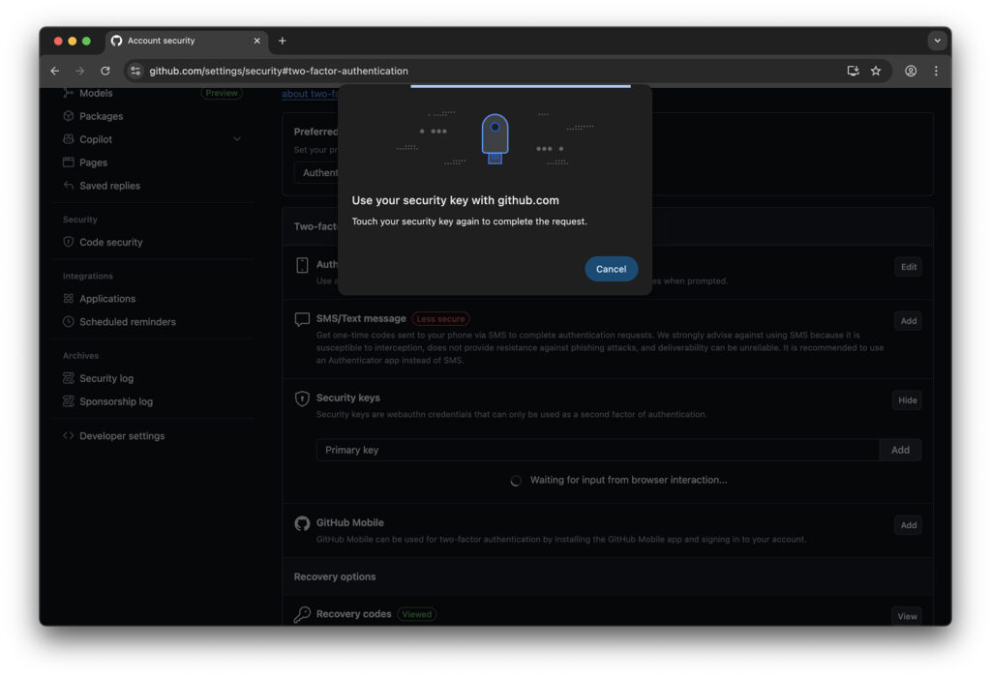Click the Authenticator app phone icon
Viewport: 991px width, 678px height.
(302, 265)
